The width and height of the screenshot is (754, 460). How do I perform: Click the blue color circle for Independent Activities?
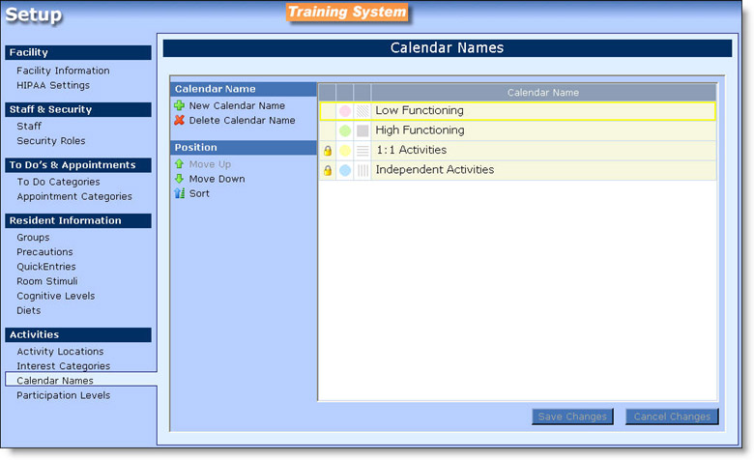click(345, 170)
